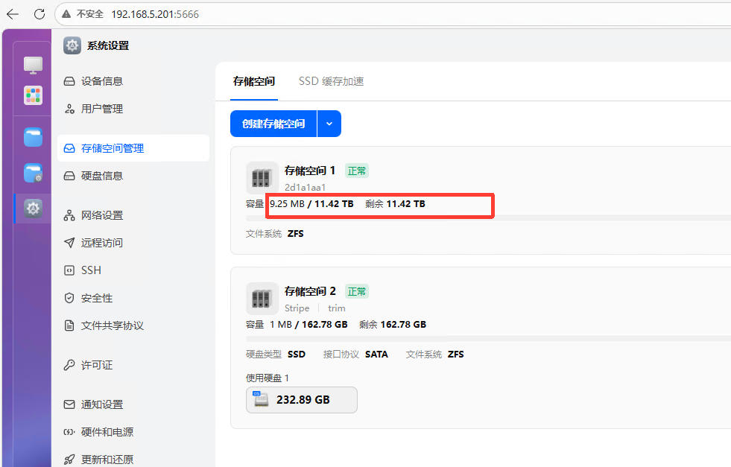The width and height of the screenshot is (731, 467).
Task: Switch to the SSD 缓存加速 tab
Action: click(x=331, y=82)
